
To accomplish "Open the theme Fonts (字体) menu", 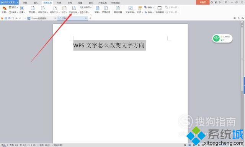I will (13, 12).
